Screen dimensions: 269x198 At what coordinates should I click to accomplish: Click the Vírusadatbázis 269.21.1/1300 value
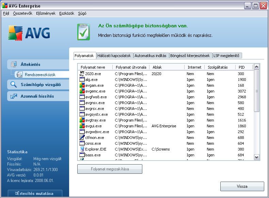(x=46, y=169)
